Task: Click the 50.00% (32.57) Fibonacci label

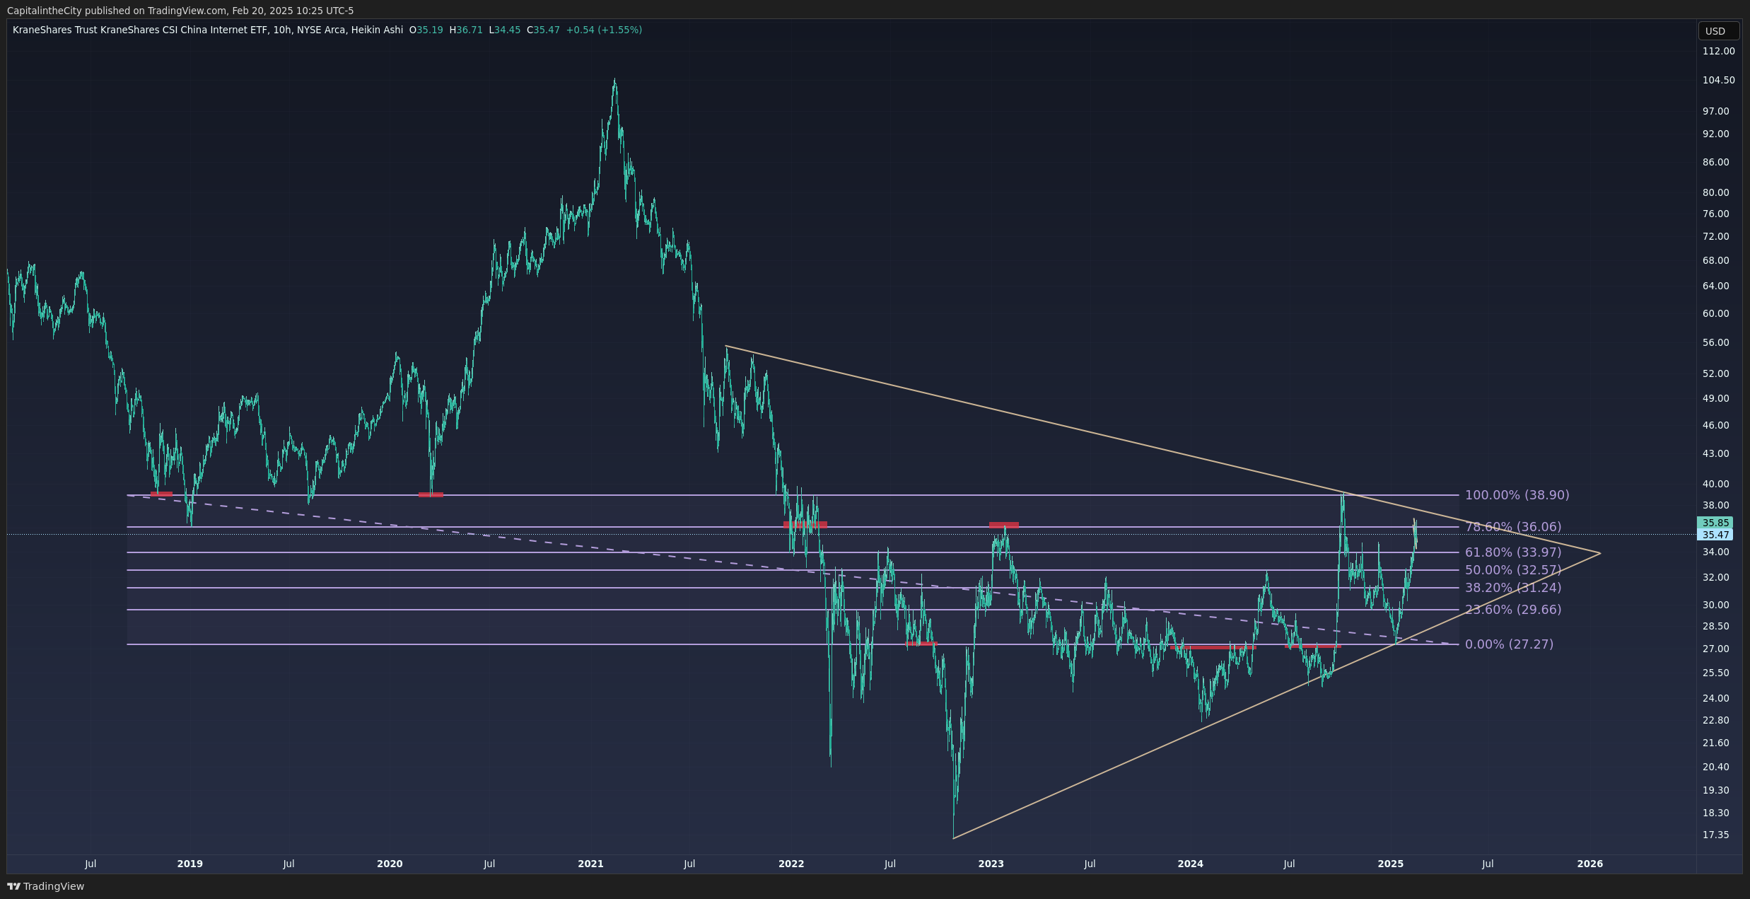Action: pos(1513,570)
